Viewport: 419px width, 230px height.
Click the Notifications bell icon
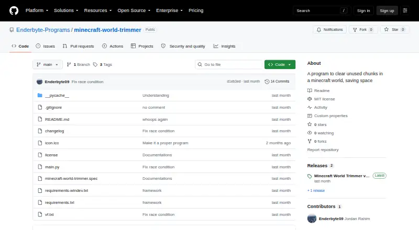coord(319,30)
